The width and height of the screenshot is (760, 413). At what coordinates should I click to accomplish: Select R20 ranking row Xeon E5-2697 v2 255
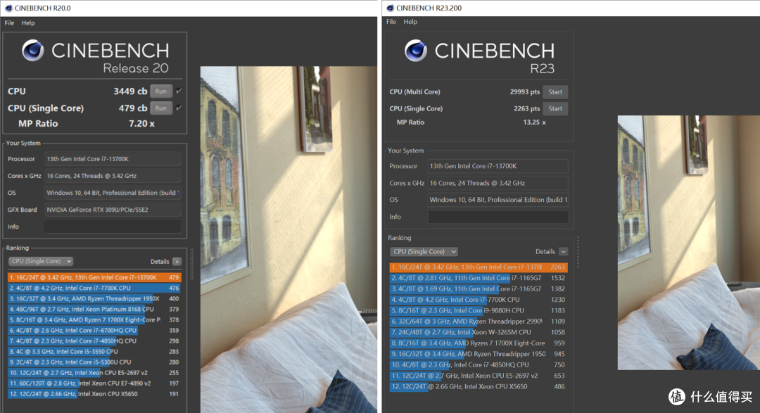[x=94, y=373]
